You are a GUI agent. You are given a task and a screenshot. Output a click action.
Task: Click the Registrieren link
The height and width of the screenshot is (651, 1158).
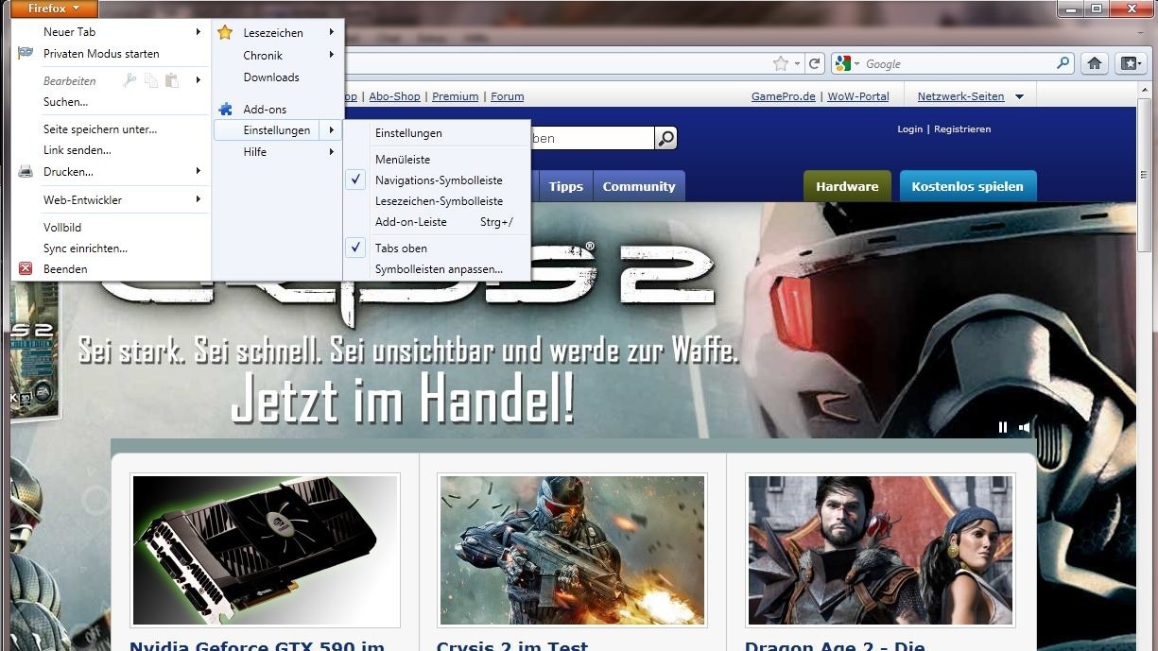[962, 128]
